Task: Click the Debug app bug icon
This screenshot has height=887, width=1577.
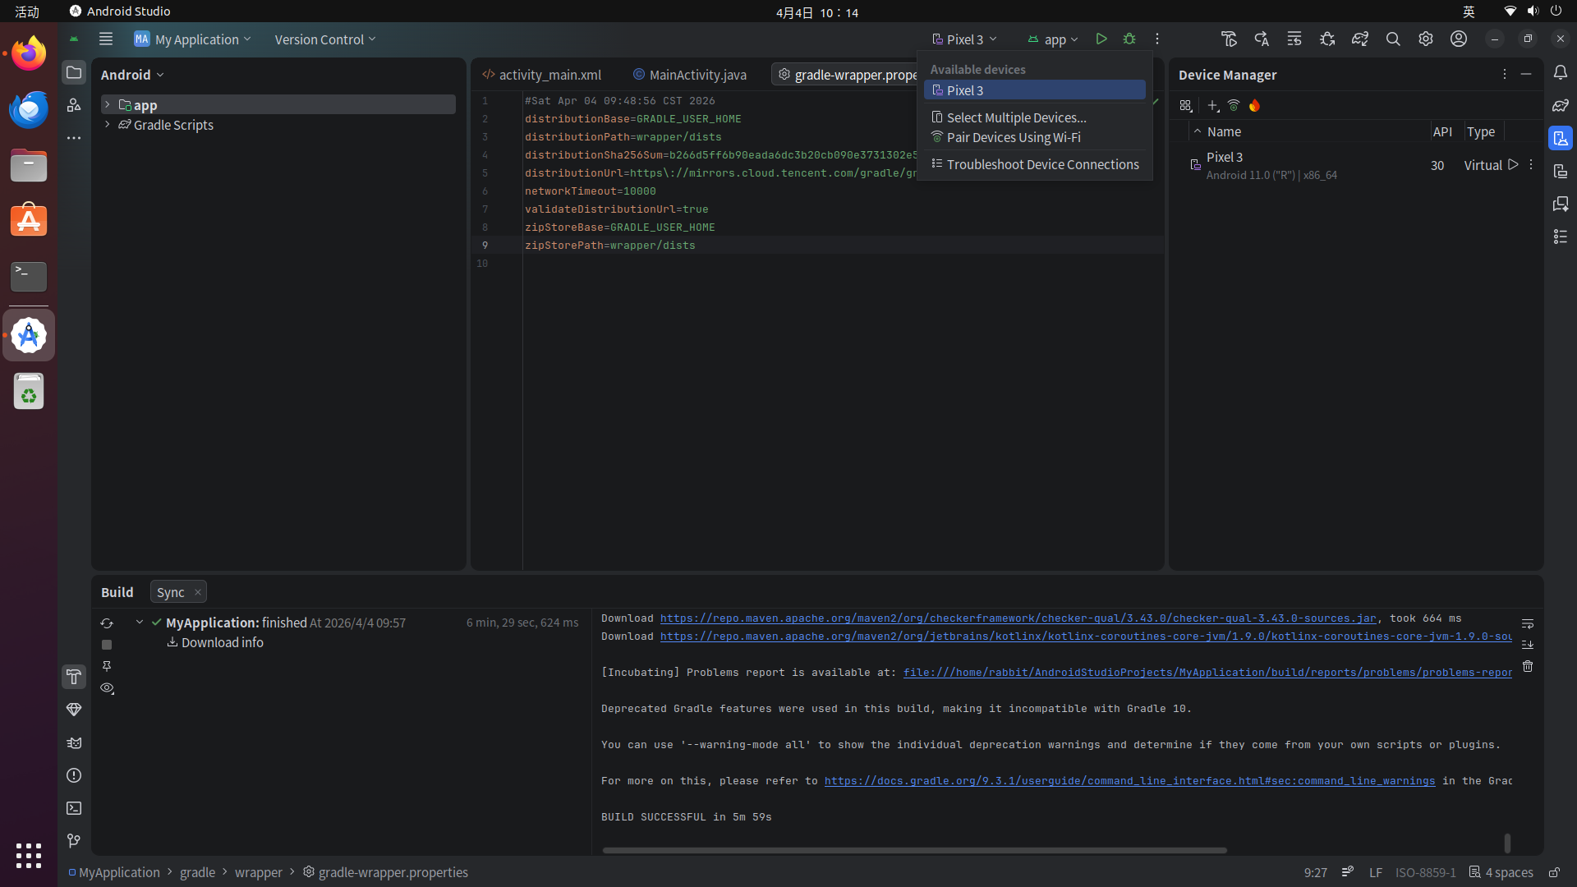Action: [x=1129, y=39]
